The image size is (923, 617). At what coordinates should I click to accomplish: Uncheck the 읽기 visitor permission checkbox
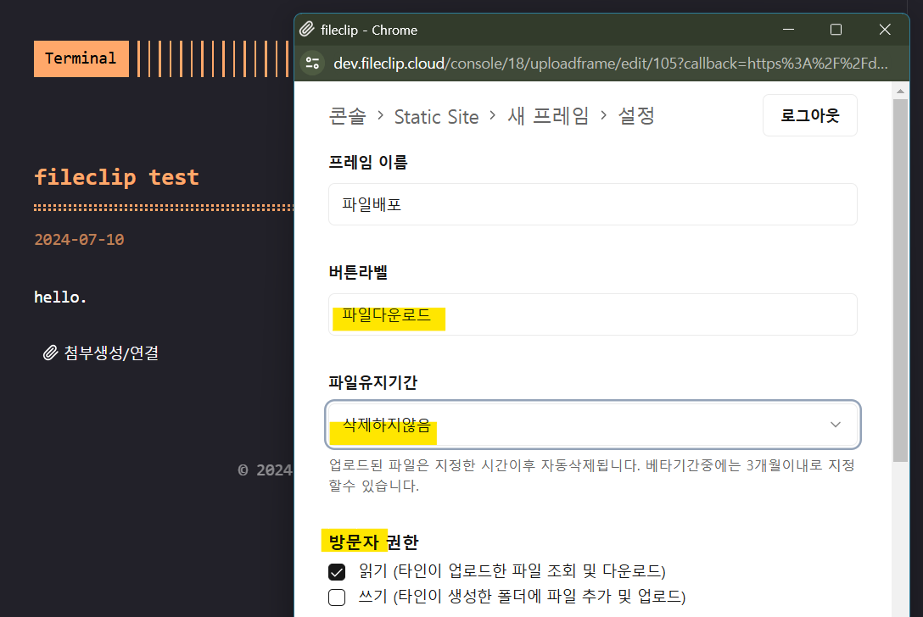(x=337, y=571)
